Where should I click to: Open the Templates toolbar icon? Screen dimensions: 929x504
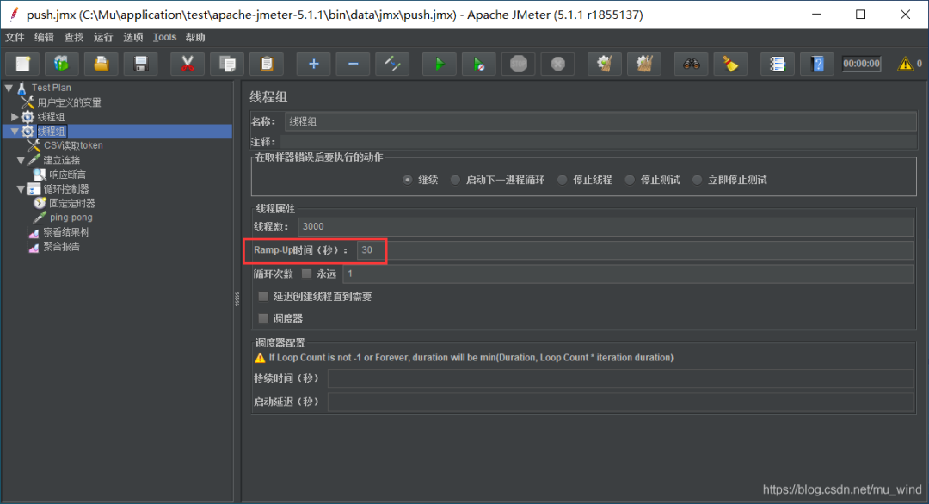(x=62, y=64)
